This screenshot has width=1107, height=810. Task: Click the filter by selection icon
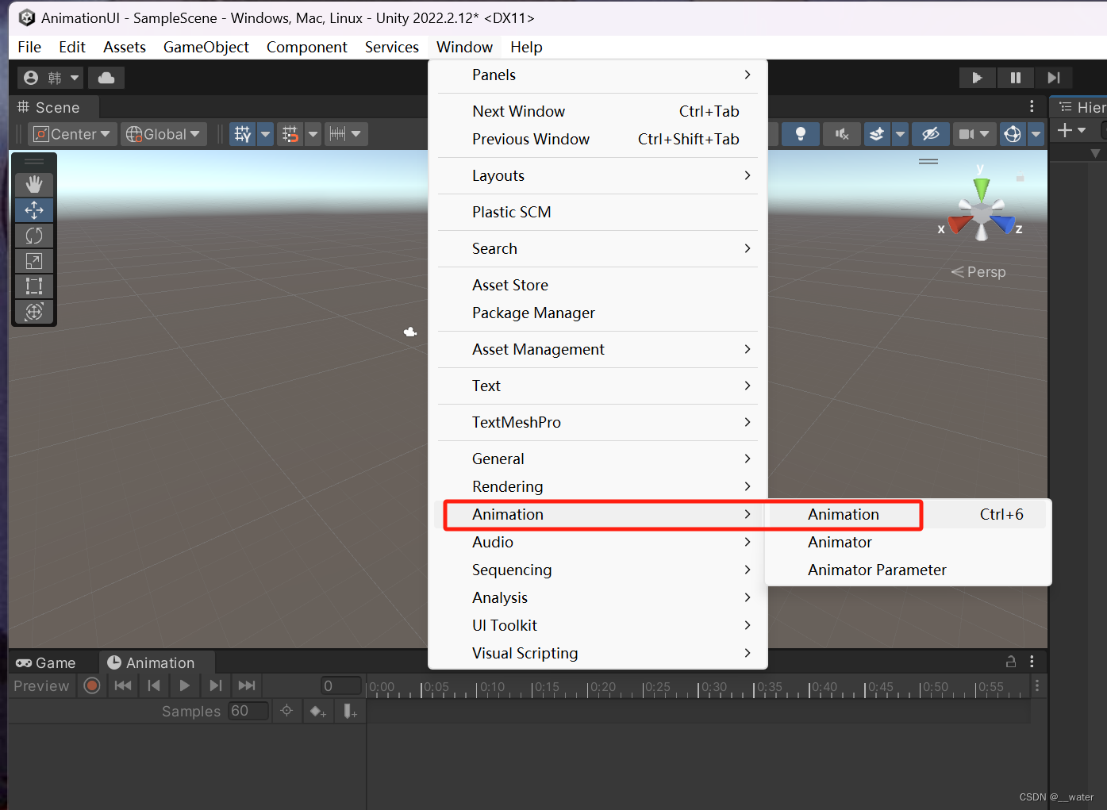(286, 711)
